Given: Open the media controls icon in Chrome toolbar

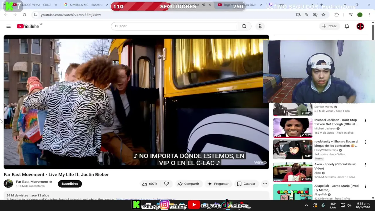Looking at the screenshot, I should [350, 15].
